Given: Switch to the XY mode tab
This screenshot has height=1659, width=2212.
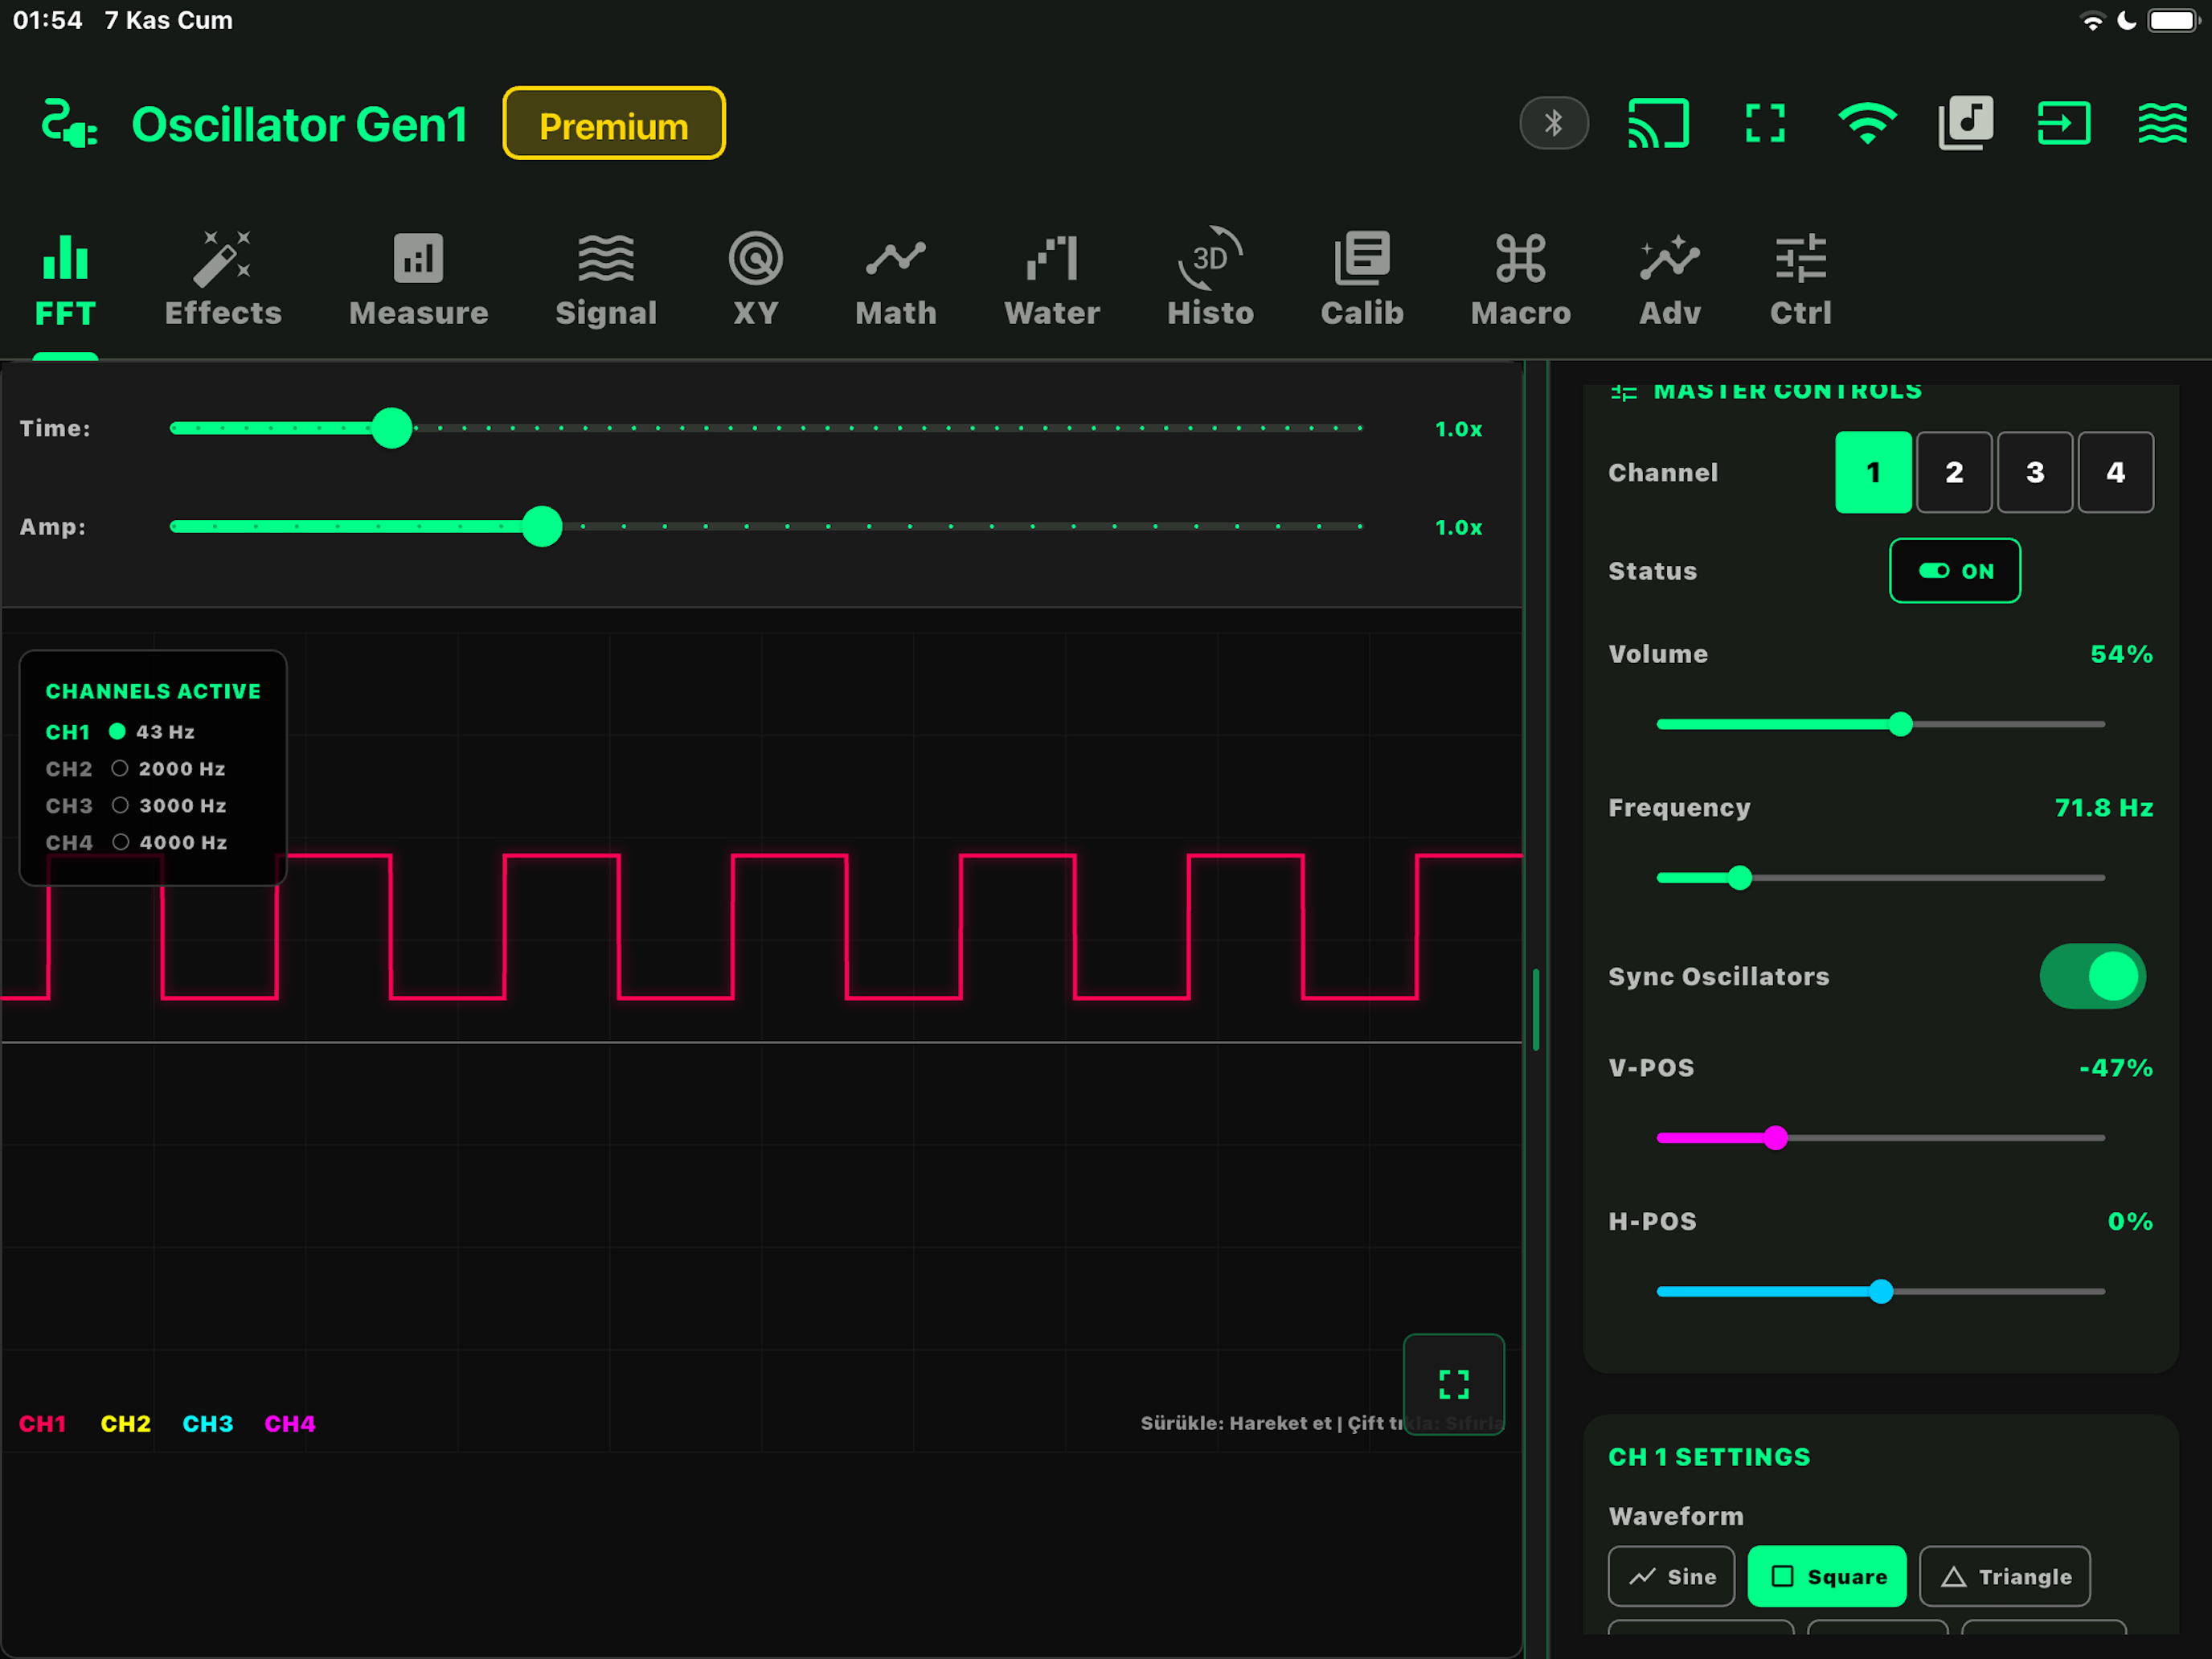Looking at the screenshot, I should [x=755, y=280].
